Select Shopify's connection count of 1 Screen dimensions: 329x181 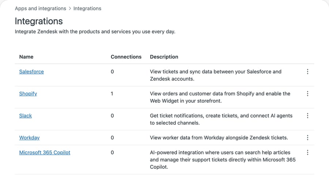pyautogui.click(x=112, y=94)
